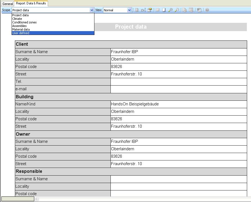Click the empty e-mail value cell of Client
Viewport: 251px width, 202px height.
(x=179, y=89)
